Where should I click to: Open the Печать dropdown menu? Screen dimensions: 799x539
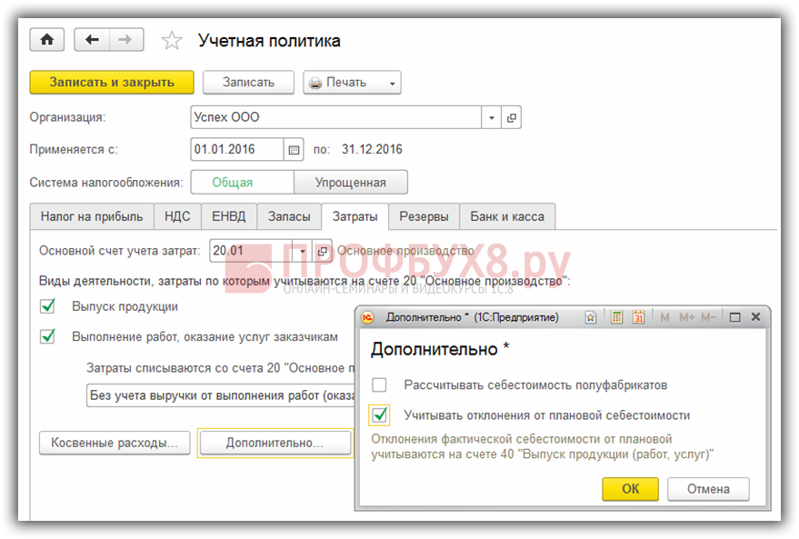393,83
